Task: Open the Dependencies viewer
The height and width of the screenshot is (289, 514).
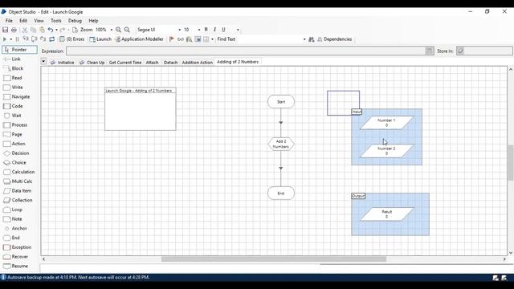Action: click(334, 39)
